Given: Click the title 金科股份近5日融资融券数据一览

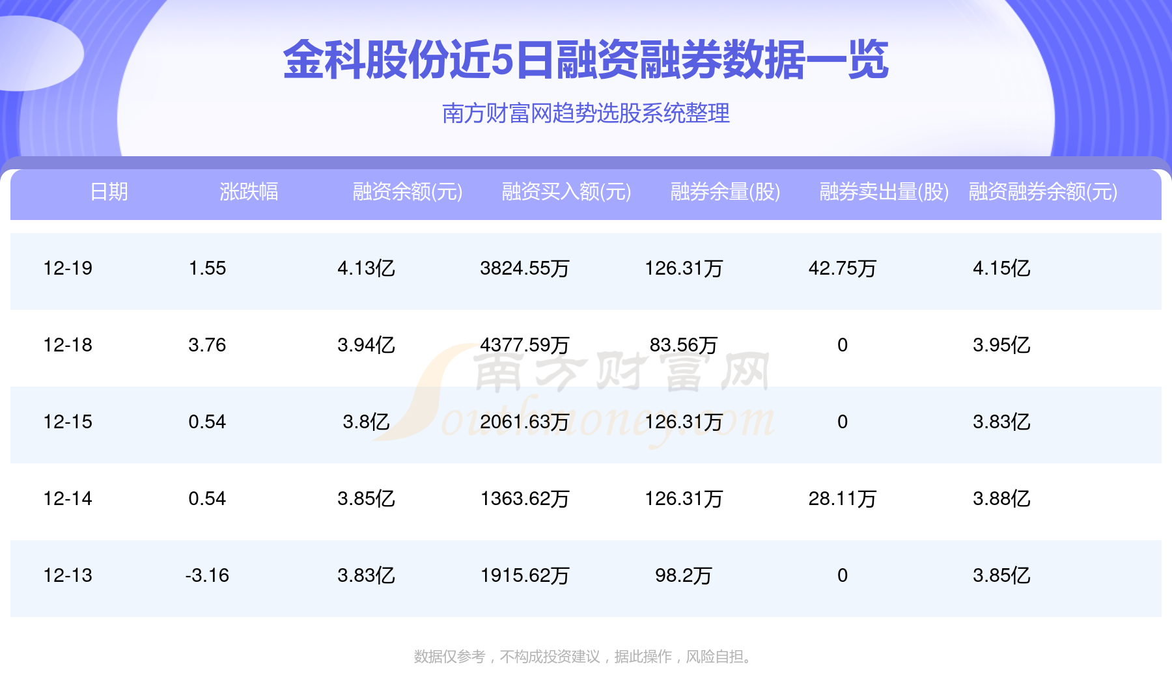Looking at the screenshot, I should tap(585, 62).
